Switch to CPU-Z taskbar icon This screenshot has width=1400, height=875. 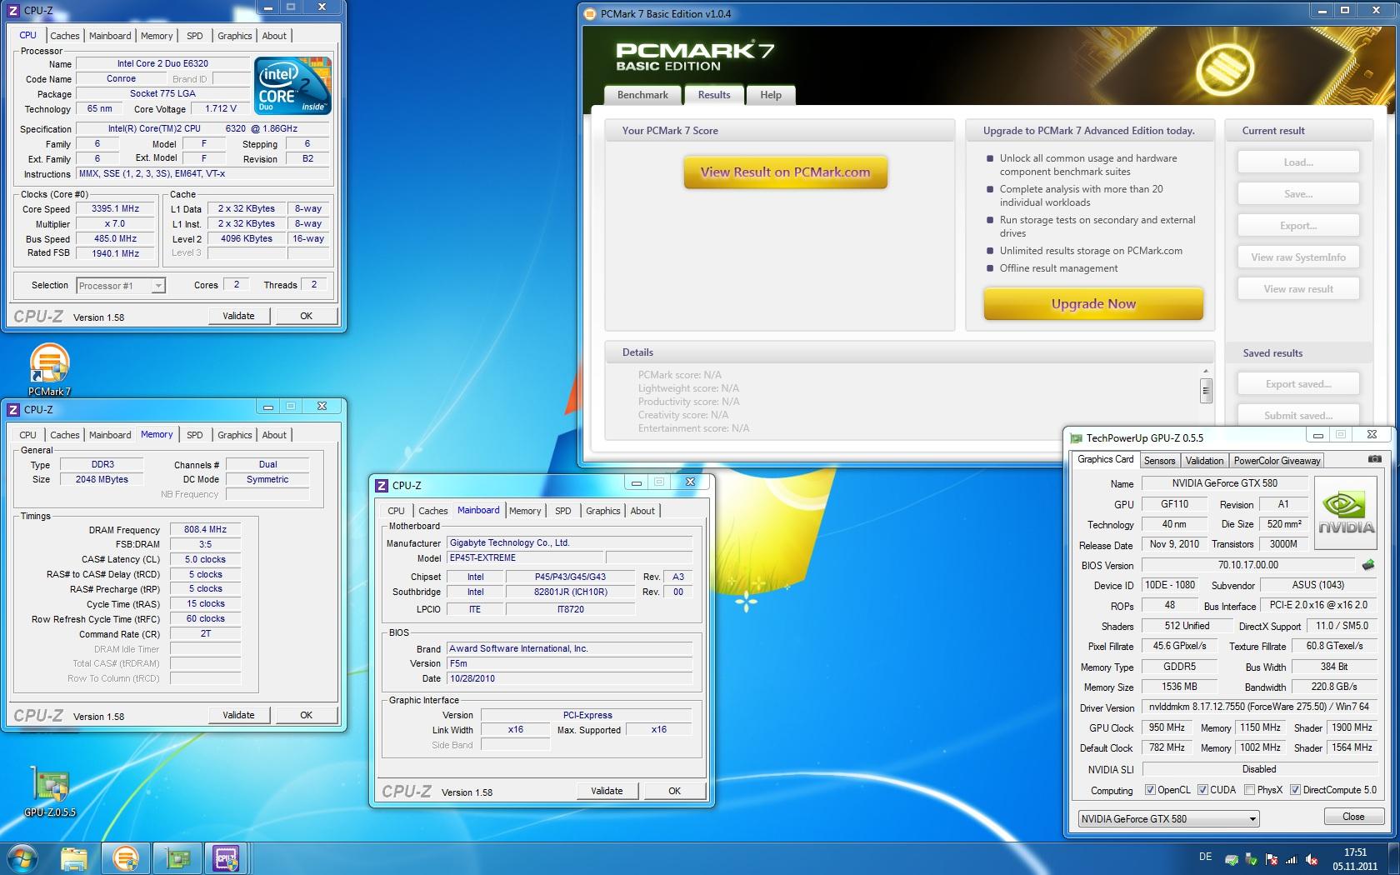pyautogui.click(x=227, y=857)
